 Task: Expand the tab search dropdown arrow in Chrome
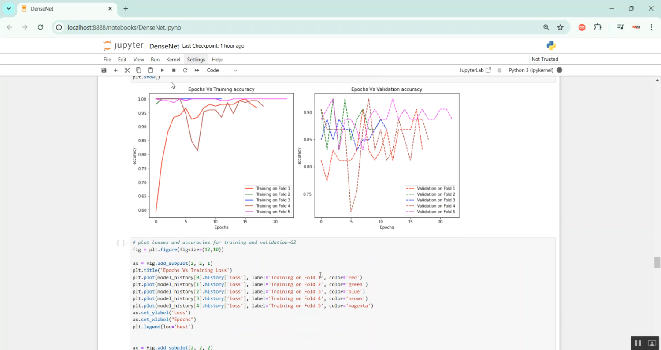8,9
